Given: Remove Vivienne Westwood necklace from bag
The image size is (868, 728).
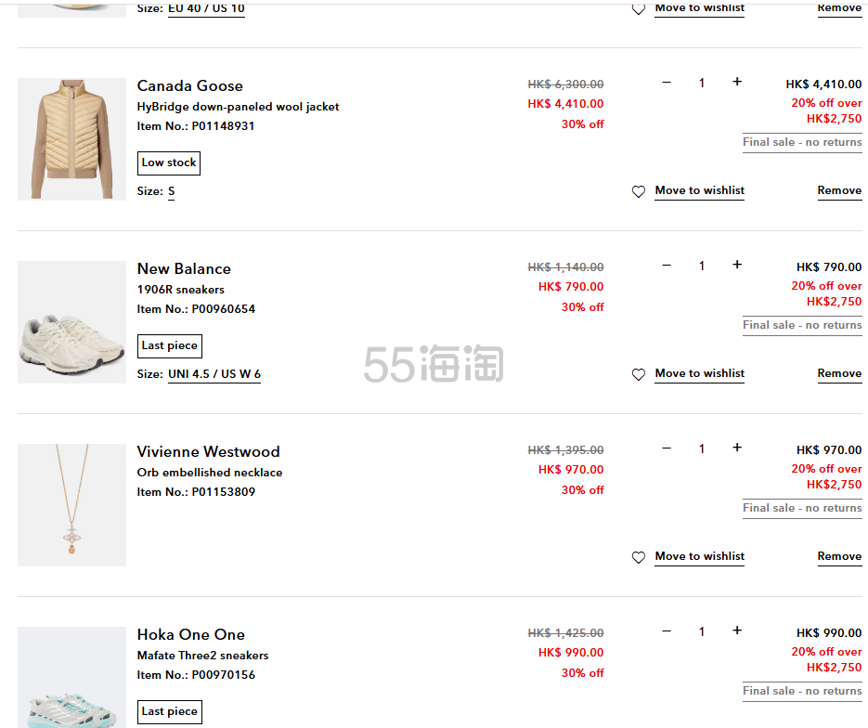Looking at the screenshot, I should 839,556.
